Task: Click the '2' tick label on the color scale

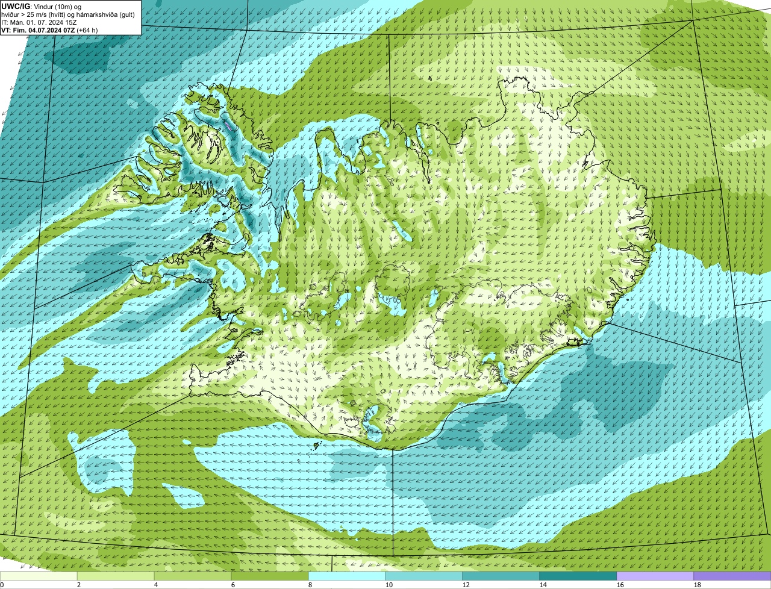Action: point(79,585)
